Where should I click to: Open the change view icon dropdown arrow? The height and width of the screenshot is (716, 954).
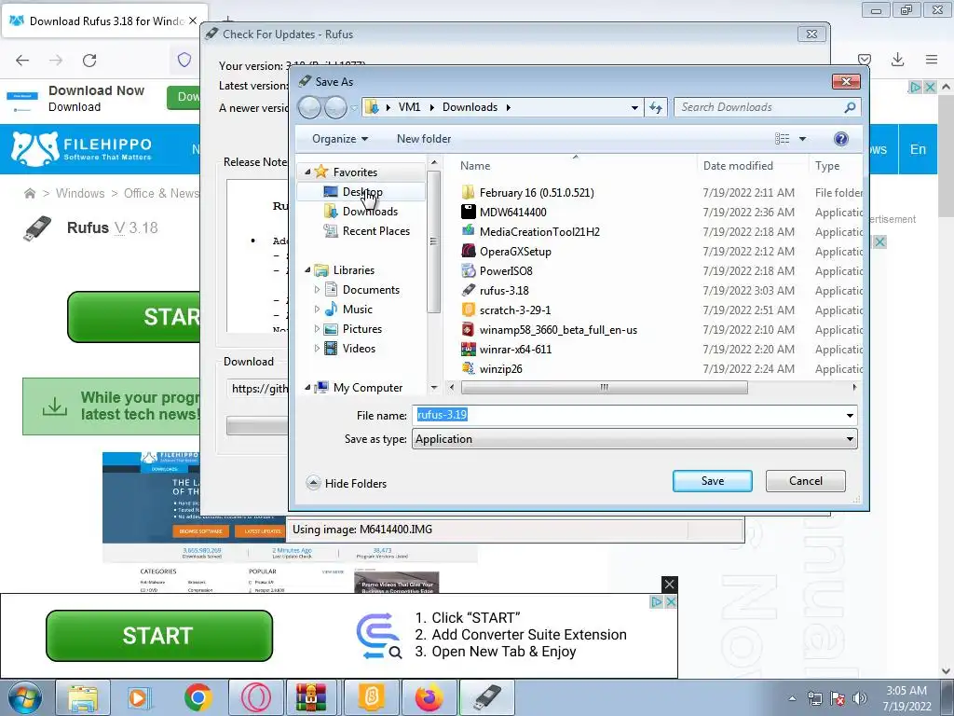tap(802, 139)
